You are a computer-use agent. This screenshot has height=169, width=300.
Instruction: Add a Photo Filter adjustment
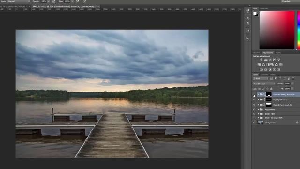coord(272,65)
